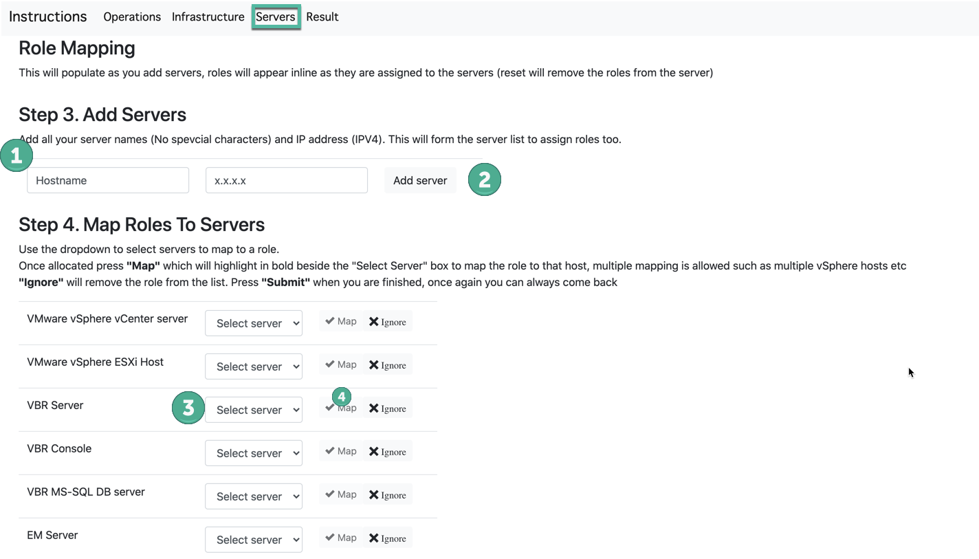Ignore the VMware vSphere ESXi Host role

point(388,364)
